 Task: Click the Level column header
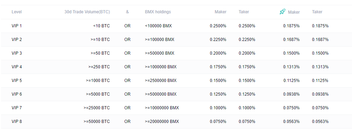[16, 12]
